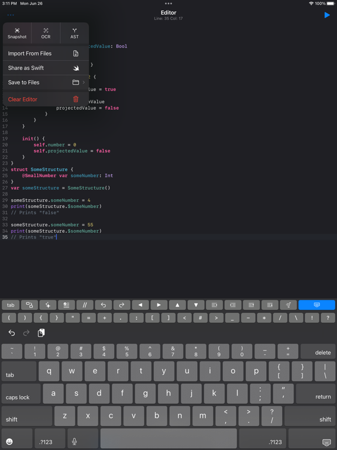The height and width of the screenshot is (450, 337).
Task: Open the OCR tool in the menu
Action: [46, 33]
